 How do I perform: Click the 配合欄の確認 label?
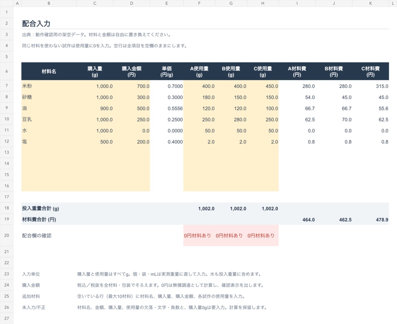[37, 235]
